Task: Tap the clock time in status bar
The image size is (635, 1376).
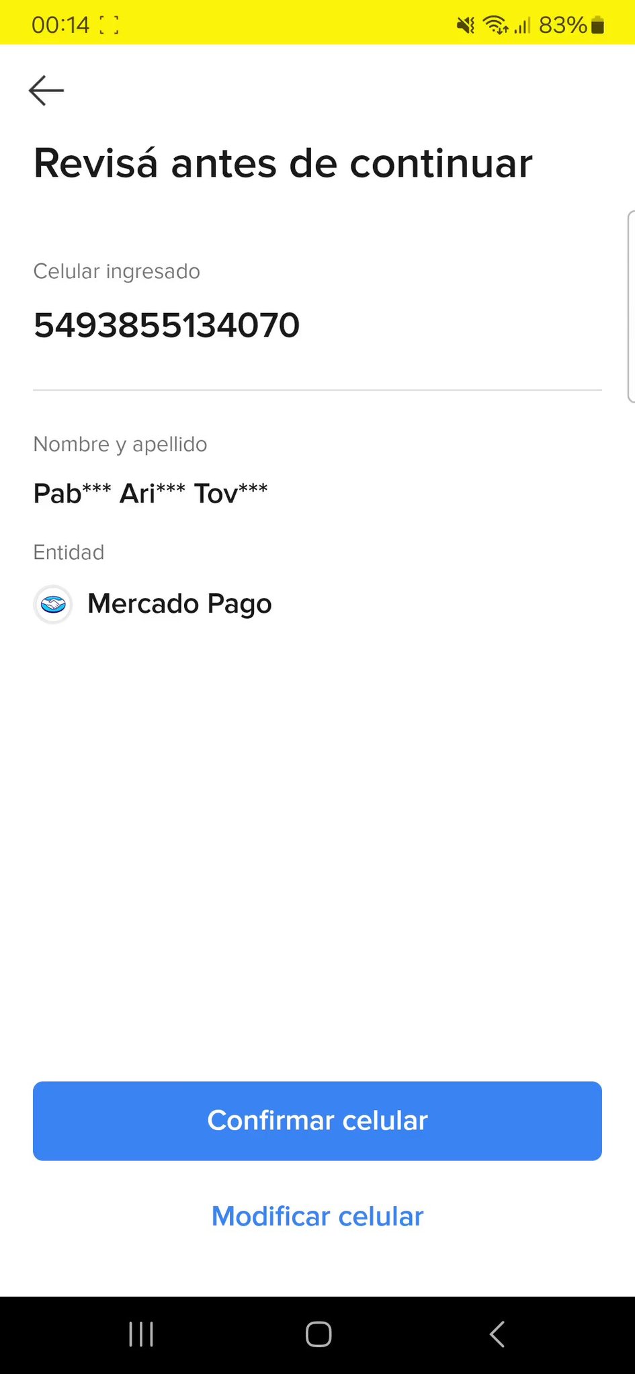Action: [60, 26]
